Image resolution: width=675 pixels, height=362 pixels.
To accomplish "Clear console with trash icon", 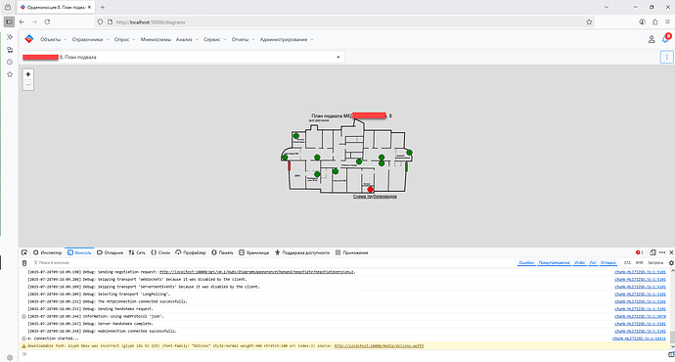I will click(24, 262).
